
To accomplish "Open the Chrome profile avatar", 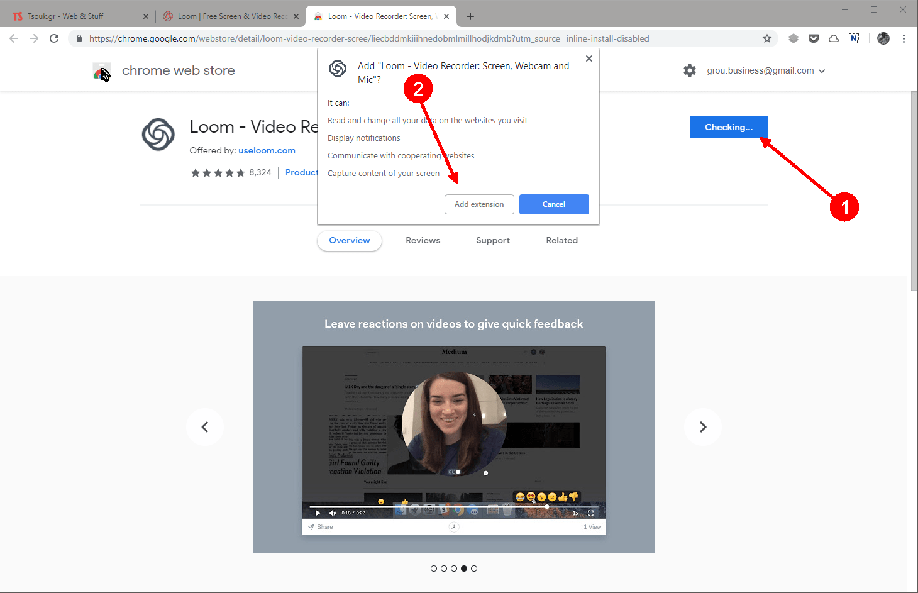I will [883, 38].
